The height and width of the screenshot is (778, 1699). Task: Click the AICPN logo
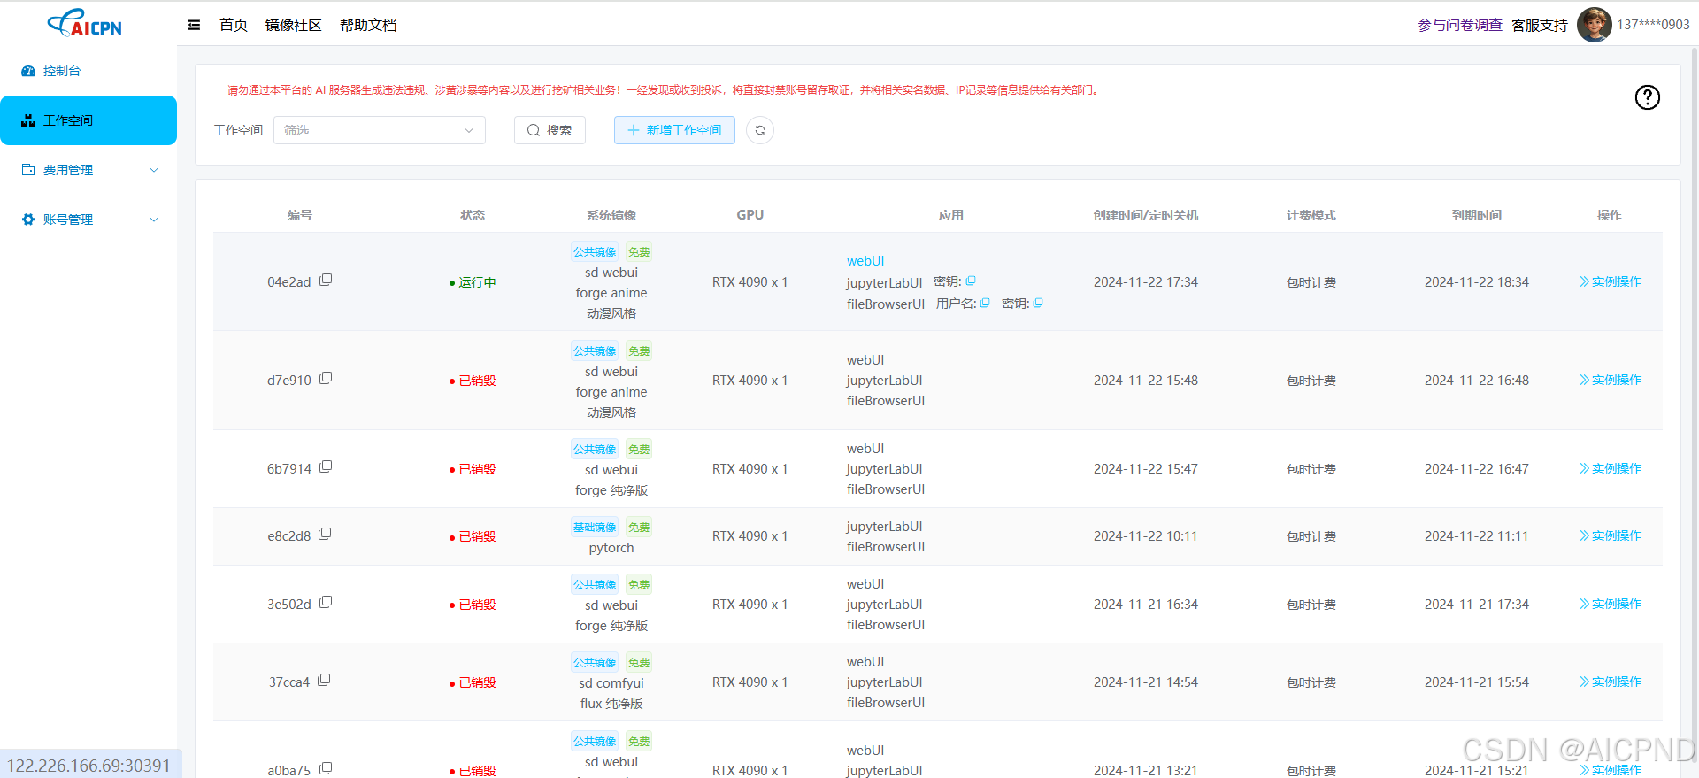[85, 23]
